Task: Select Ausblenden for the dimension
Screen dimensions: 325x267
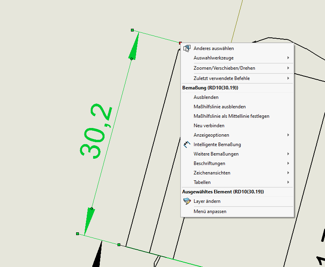Action: pos(237,97)
